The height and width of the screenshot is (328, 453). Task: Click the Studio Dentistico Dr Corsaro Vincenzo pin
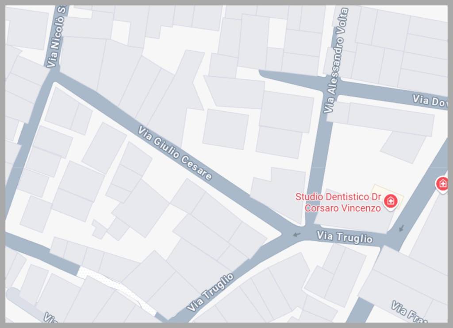click(x=391, y=201)
